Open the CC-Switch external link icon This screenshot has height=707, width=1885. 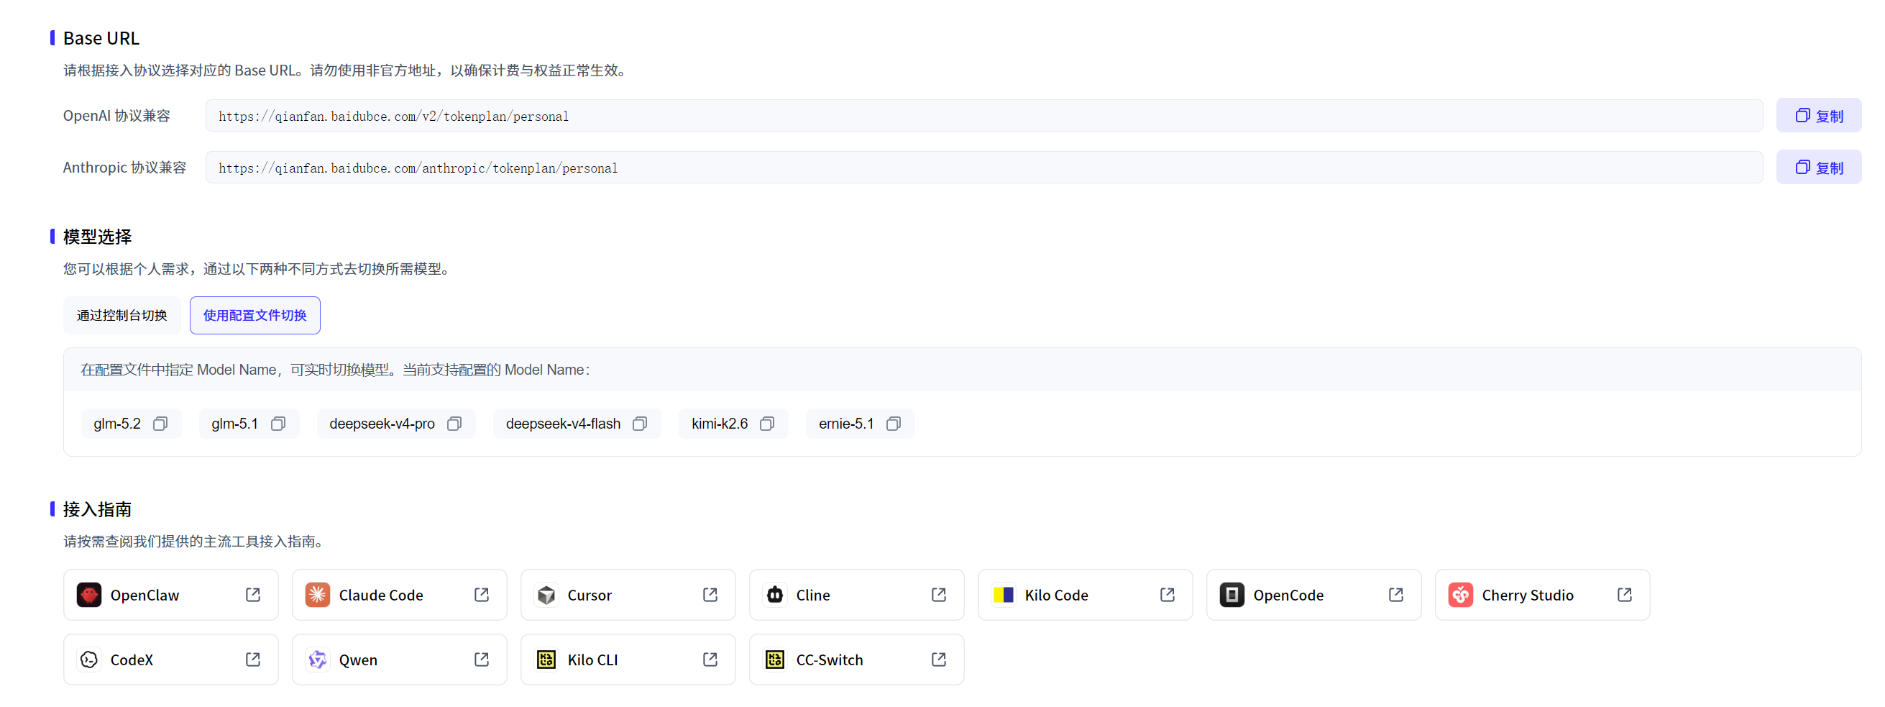pos(939,660)
